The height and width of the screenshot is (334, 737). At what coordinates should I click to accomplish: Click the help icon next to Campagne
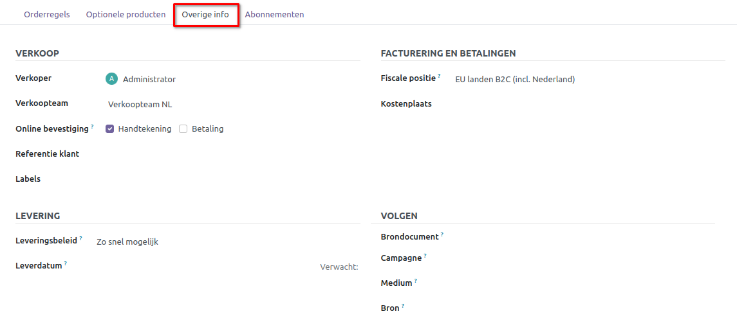tap(425, 256)
